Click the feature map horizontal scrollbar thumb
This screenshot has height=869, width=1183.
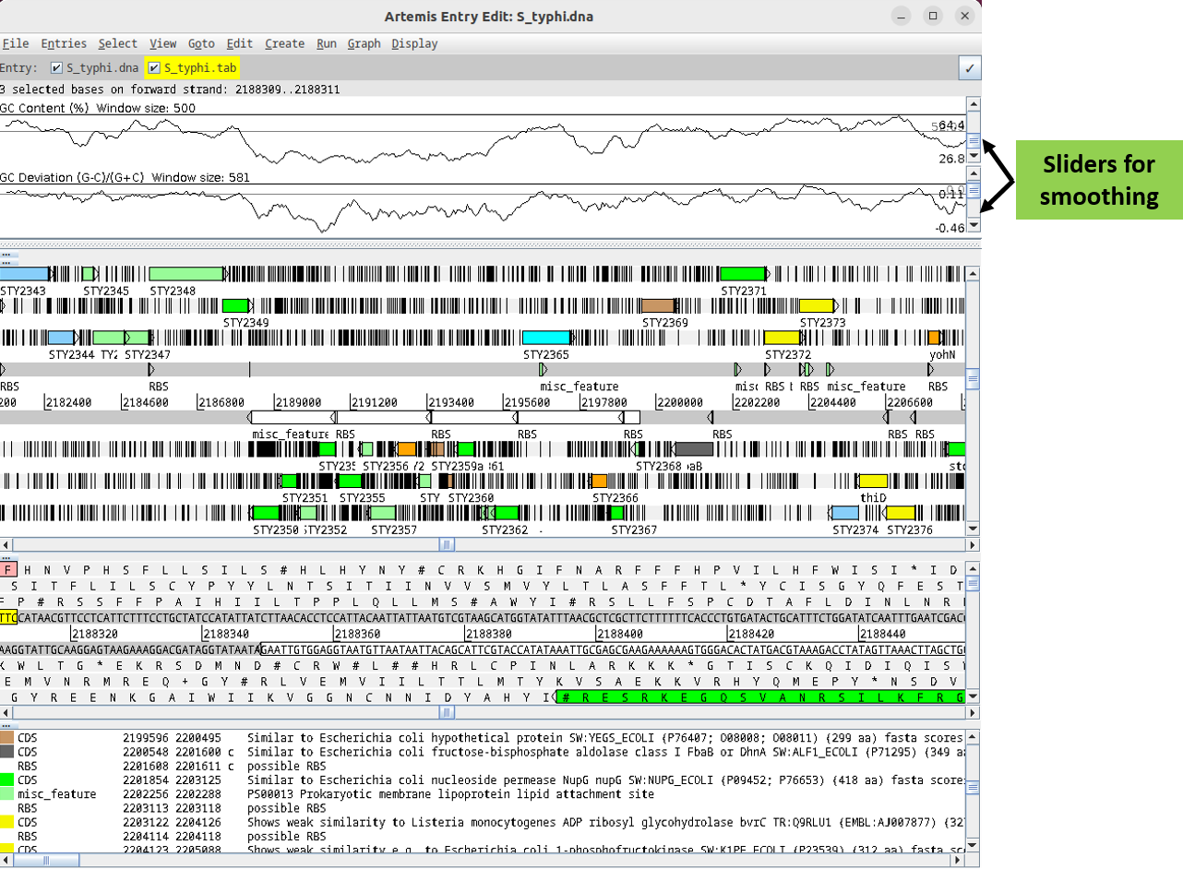(446, 544)
